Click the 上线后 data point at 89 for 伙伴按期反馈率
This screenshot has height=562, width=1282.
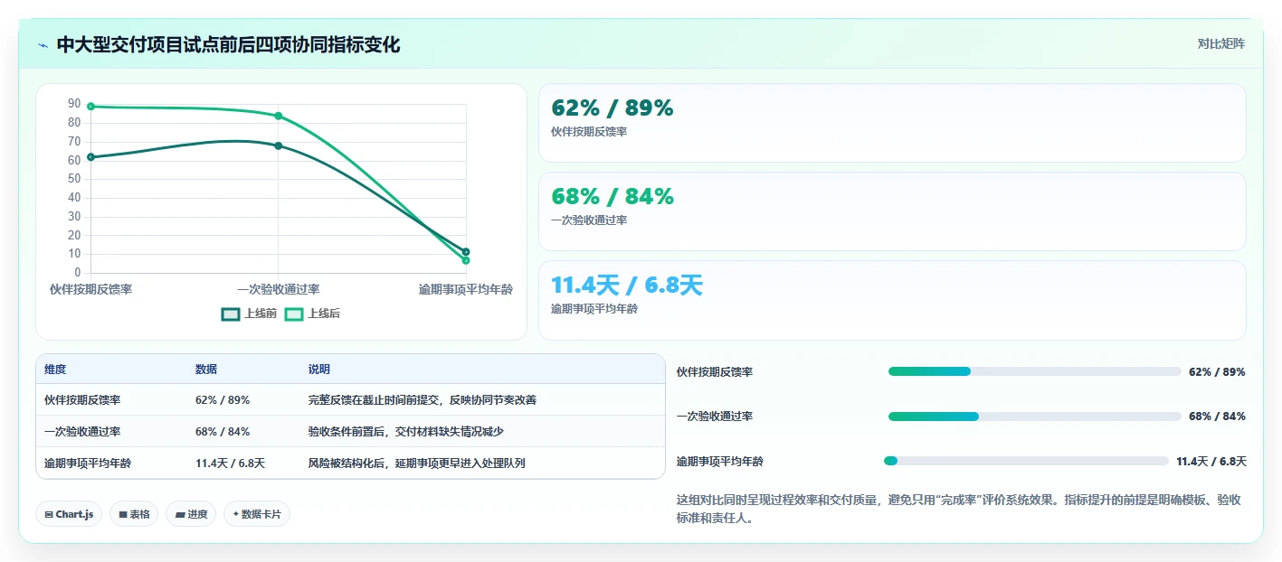(90, 107)
